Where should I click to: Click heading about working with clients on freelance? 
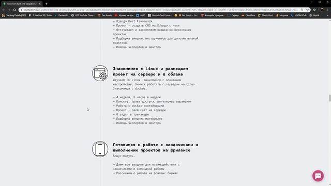pyautogui.click(x=155, y=147)
